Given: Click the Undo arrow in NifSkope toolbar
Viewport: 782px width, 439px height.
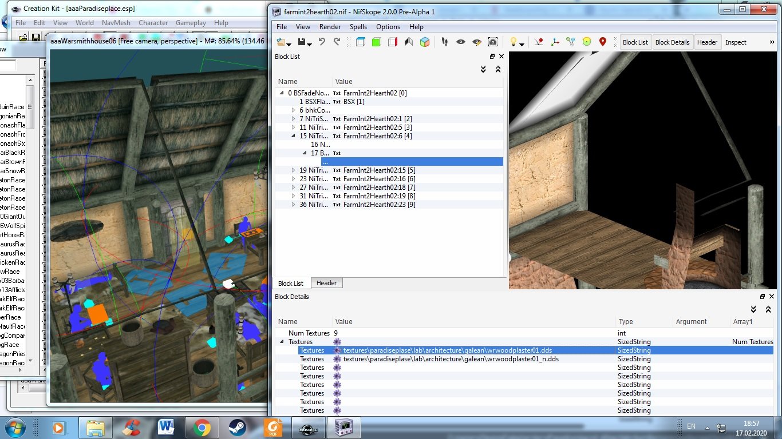Looking at the screenshot, I should [x=322, y=42].
